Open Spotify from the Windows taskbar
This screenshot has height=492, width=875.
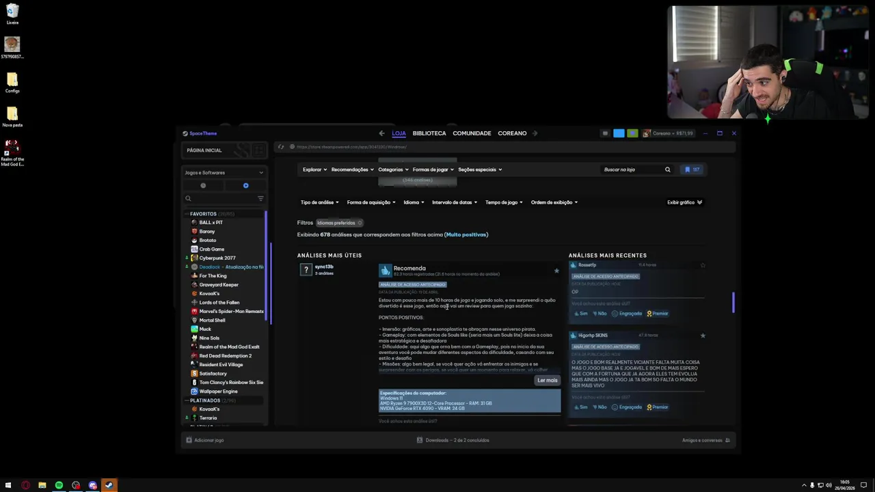pyautogui.click(x=59, y=485)
